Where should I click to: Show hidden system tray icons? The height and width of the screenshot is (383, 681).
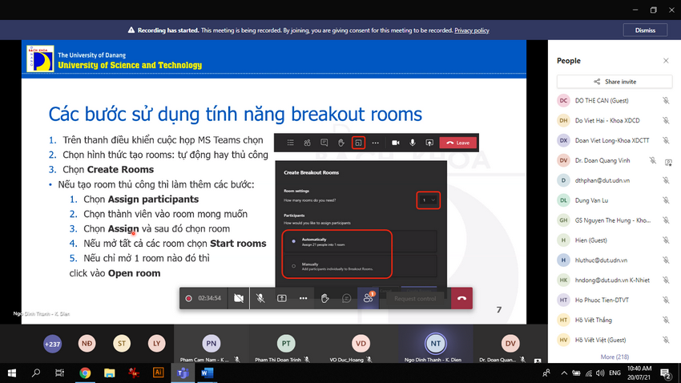pos(564,373)
